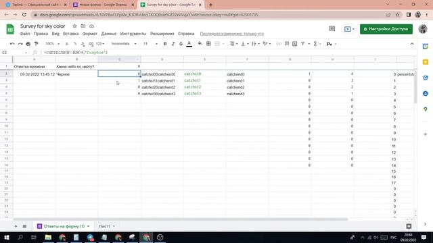The width and height of the screenshot is (433, 243).
Task: Open the borders tool
Action: (209, 44)
